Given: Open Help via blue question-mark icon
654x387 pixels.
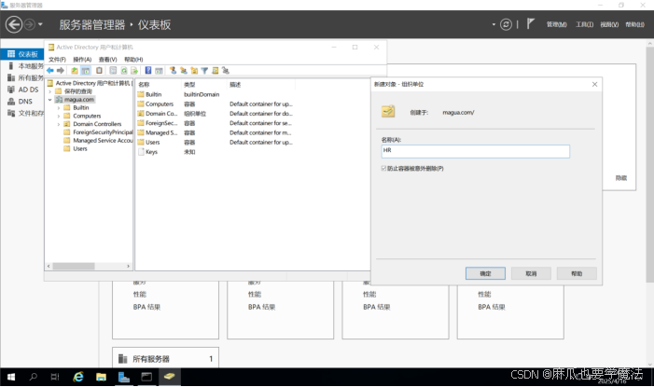Looking at the screenshot, I should (148, 71).
